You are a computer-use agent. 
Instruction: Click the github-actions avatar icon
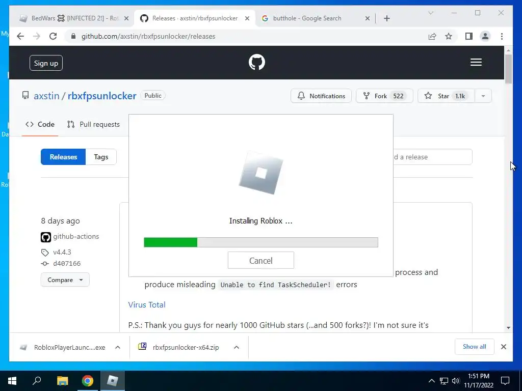coord(45,237)
